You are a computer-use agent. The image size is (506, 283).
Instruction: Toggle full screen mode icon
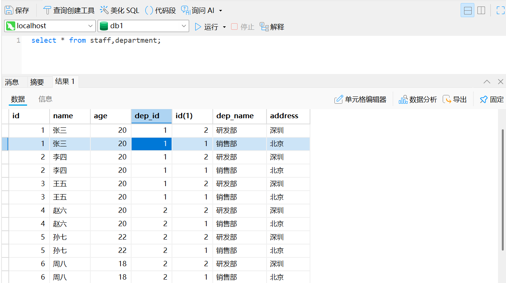point(500,10)
